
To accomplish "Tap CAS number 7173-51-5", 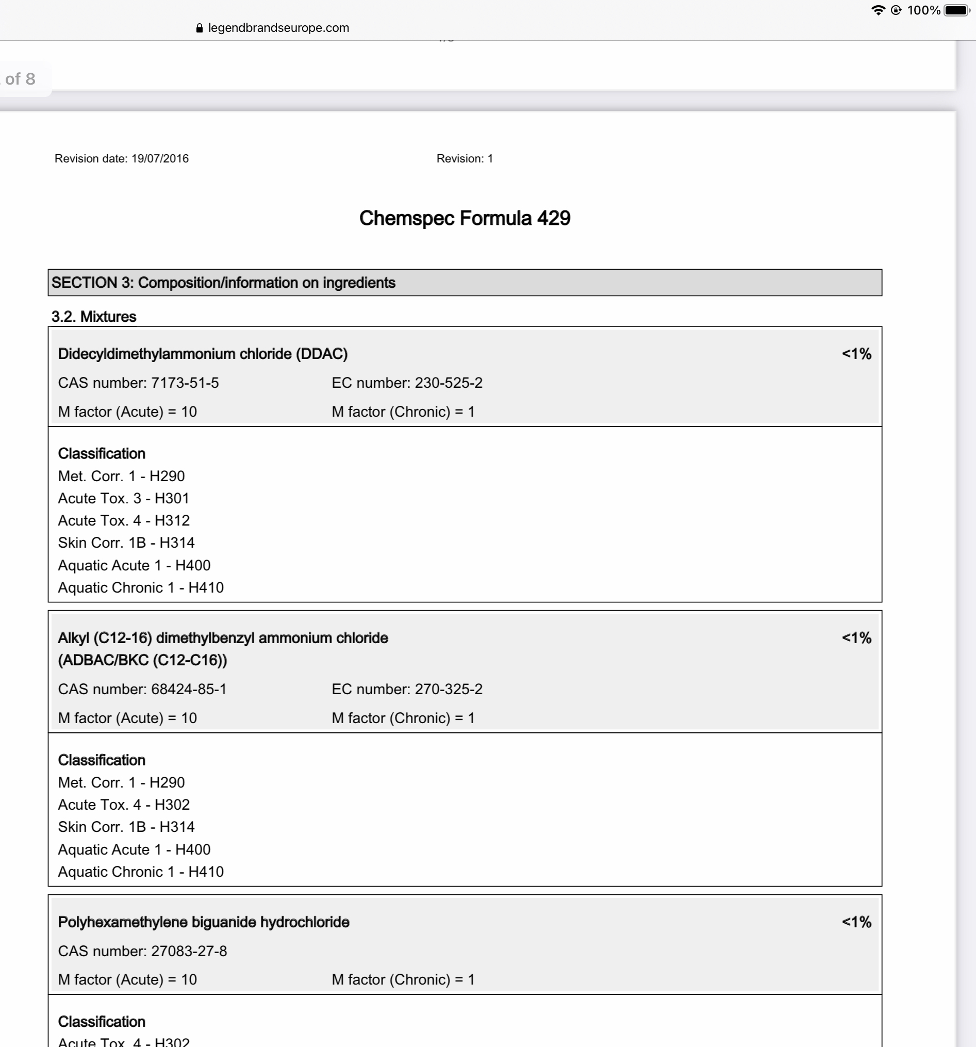I will [139, 383].
